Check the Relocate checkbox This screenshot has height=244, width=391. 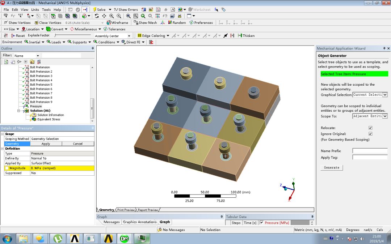pyautogui.click(x=370, y=128)
